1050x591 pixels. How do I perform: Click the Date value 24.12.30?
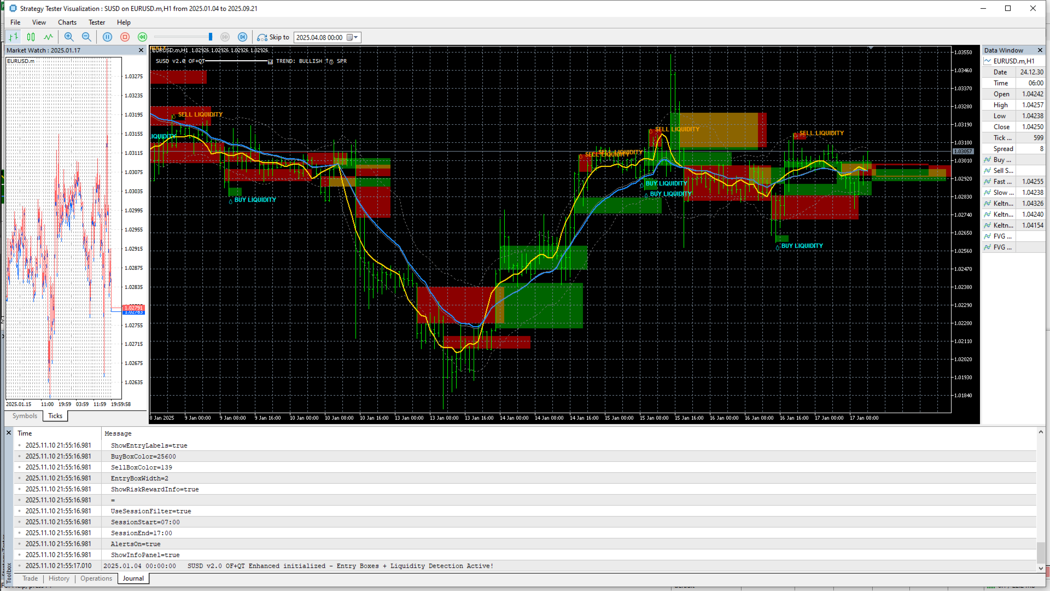click(x=1031, y=72)
